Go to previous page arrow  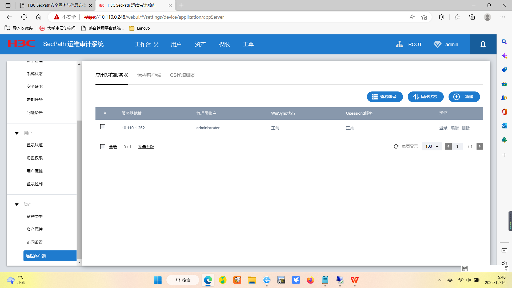[448, 146]
